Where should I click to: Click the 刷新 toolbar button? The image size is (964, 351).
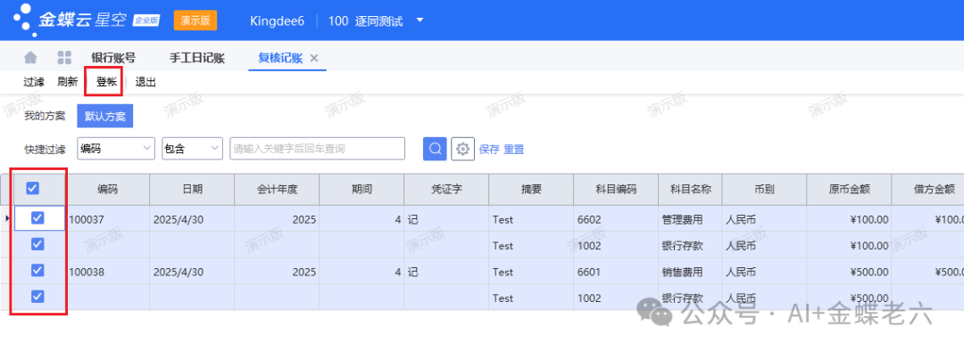click(x=68, y=82)
